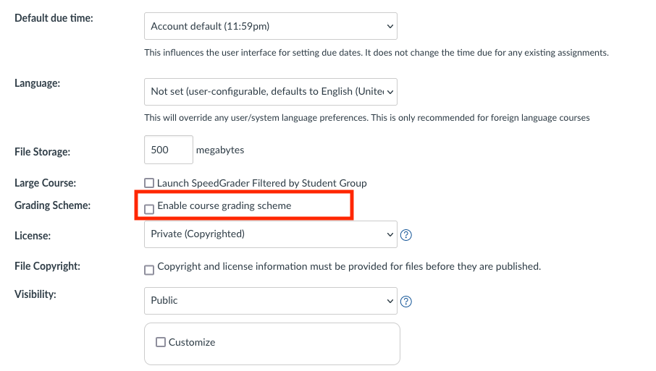
Task: Click the "Large Course:" label
Action: 45,183
